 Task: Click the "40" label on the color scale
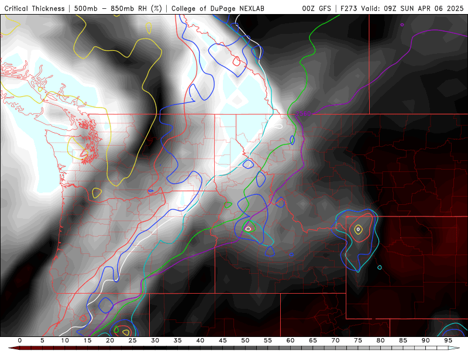click(200, 340)
